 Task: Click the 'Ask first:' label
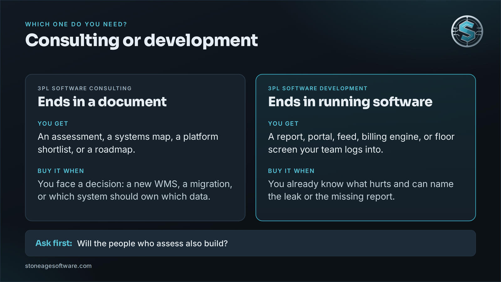click(x=54, y=243)
